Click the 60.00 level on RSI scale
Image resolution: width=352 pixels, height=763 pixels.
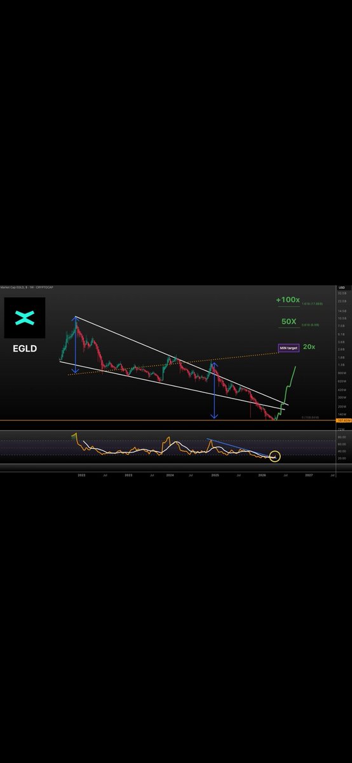(x=341, y=444)
